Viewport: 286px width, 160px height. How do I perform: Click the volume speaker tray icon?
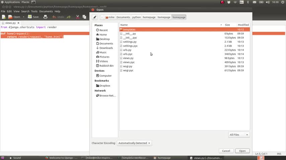268,2
